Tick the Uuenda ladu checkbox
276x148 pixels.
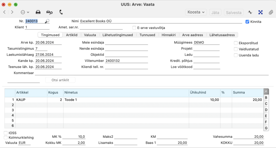[x=236, y=55]
